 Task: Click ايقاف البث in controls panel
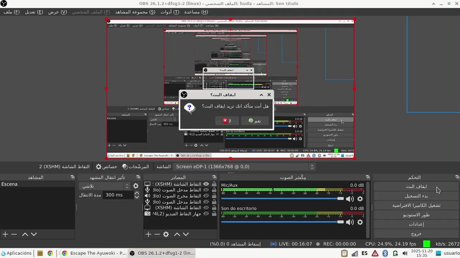[x=416, y=186]
